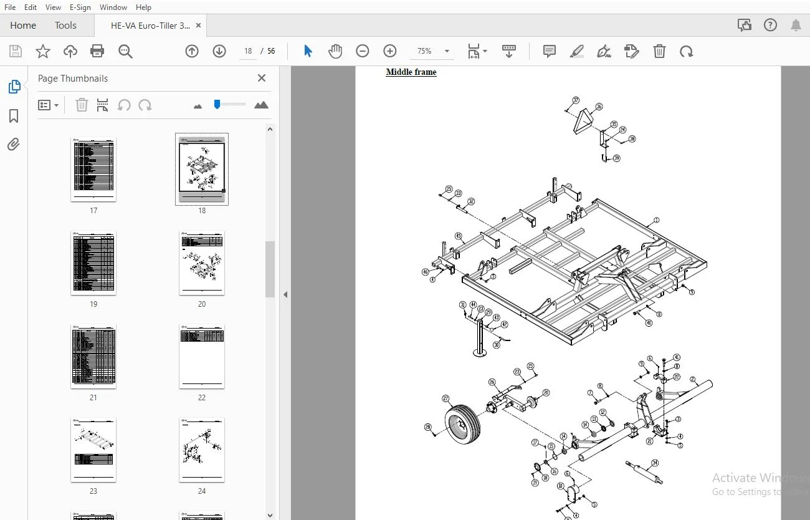
Task: Zoom out with the minus circle
Action: point(363,51)
